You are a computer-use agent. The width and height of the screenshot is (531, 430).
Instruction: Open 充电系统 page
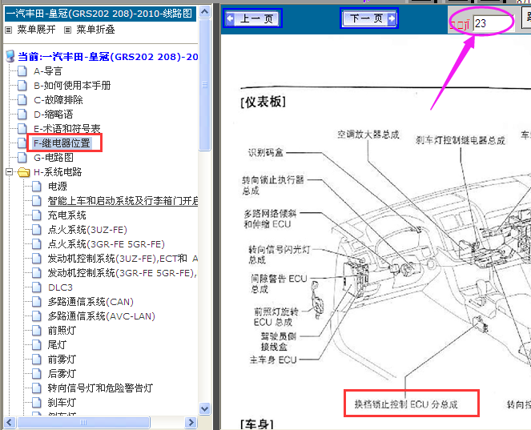click(x=66, y=215)
